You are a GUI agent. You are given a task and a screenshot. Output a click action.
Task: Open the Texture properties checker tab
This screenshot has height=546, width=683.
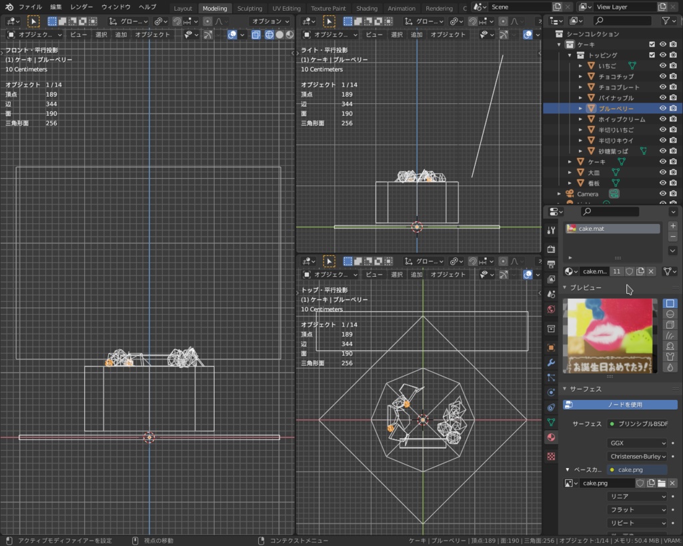click(x=551, y=457)
